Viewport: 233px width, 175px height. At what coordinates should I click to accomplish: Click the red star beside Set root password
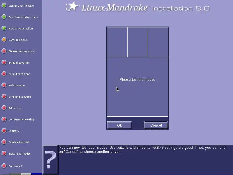pyautogui.click(x=4, y=97)
